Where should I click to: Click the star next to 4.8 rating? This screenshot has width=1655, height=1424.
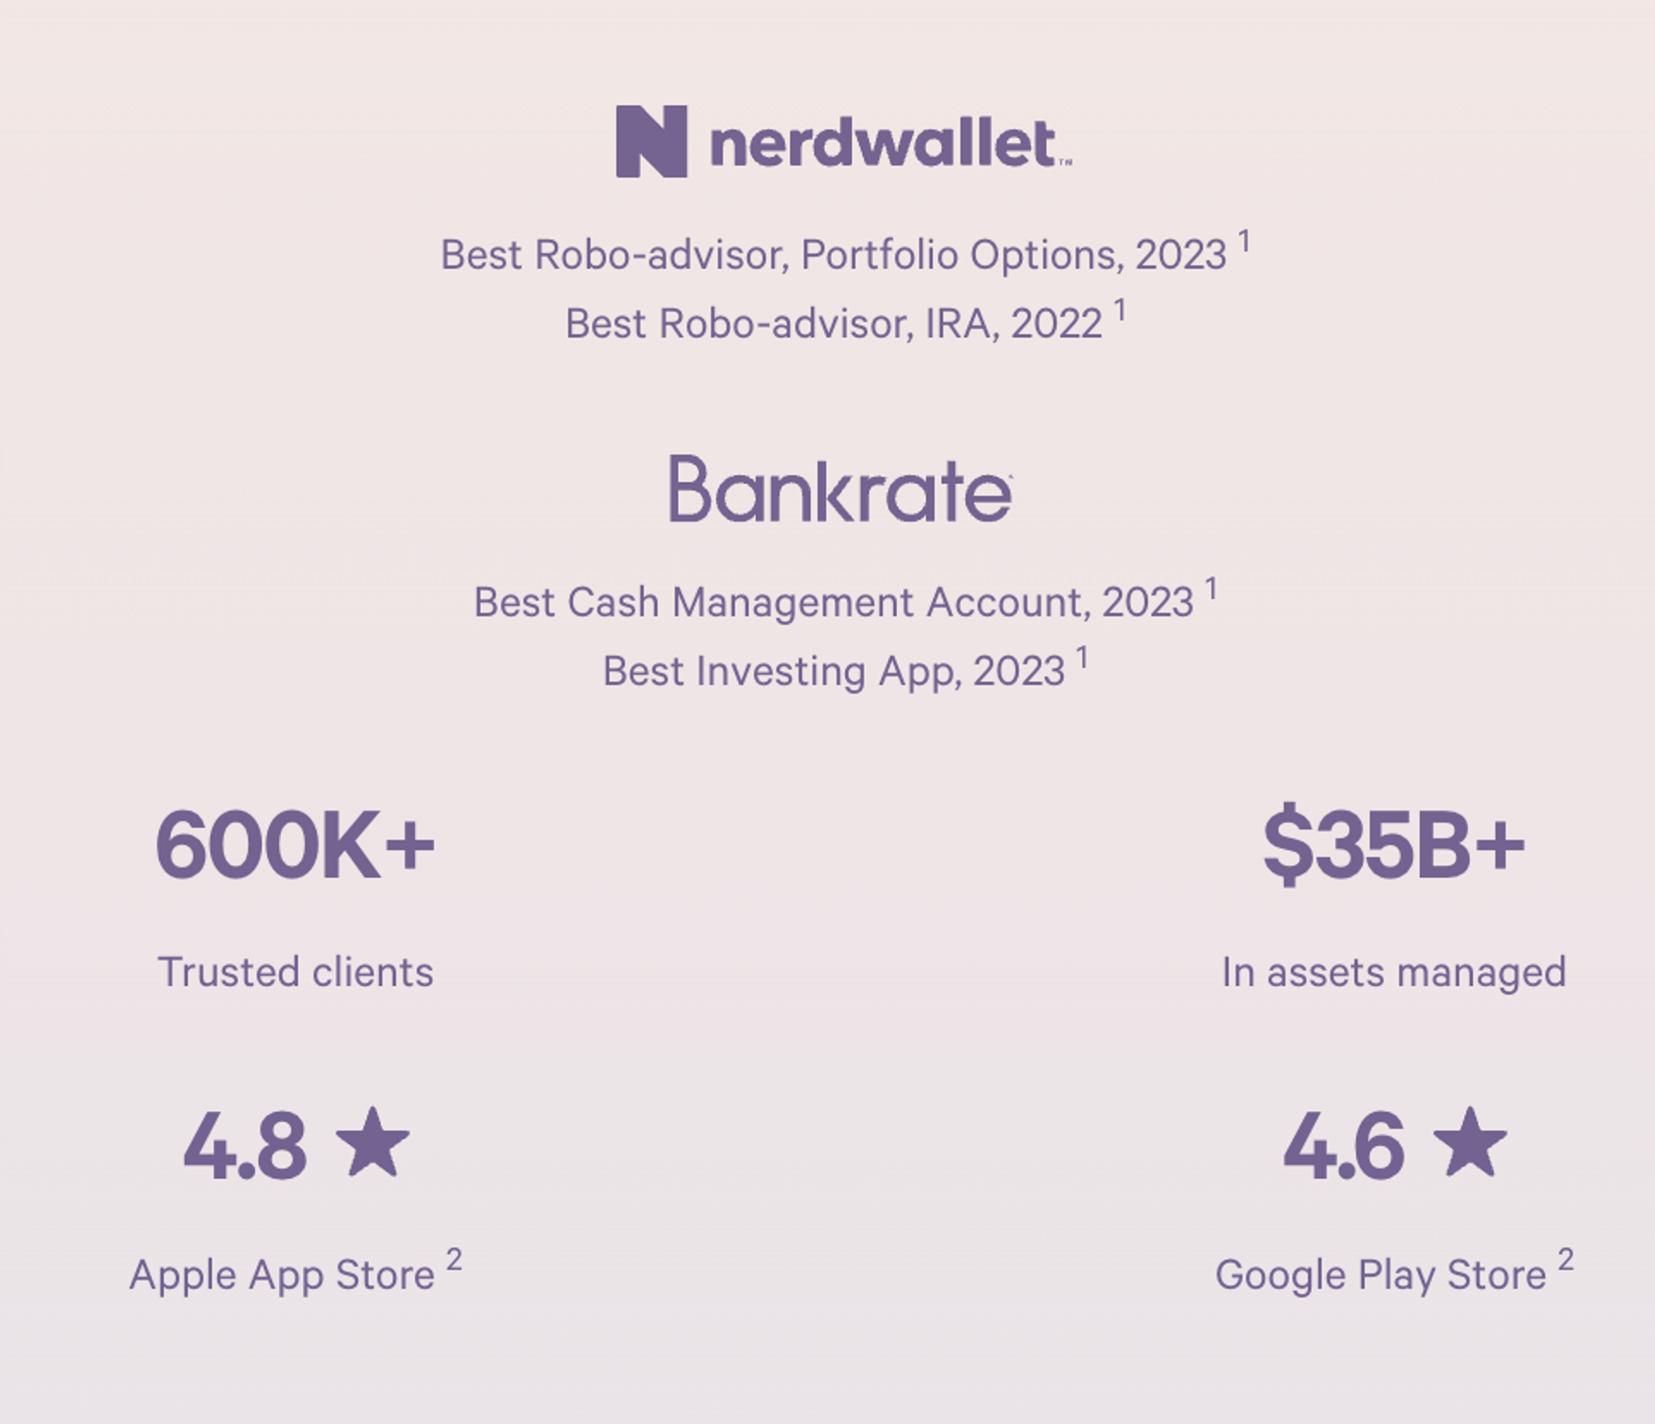(372, 1143)
